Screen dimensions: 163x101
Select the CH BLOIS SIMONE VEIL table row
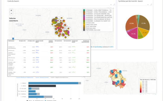click(x=49, y=48)
